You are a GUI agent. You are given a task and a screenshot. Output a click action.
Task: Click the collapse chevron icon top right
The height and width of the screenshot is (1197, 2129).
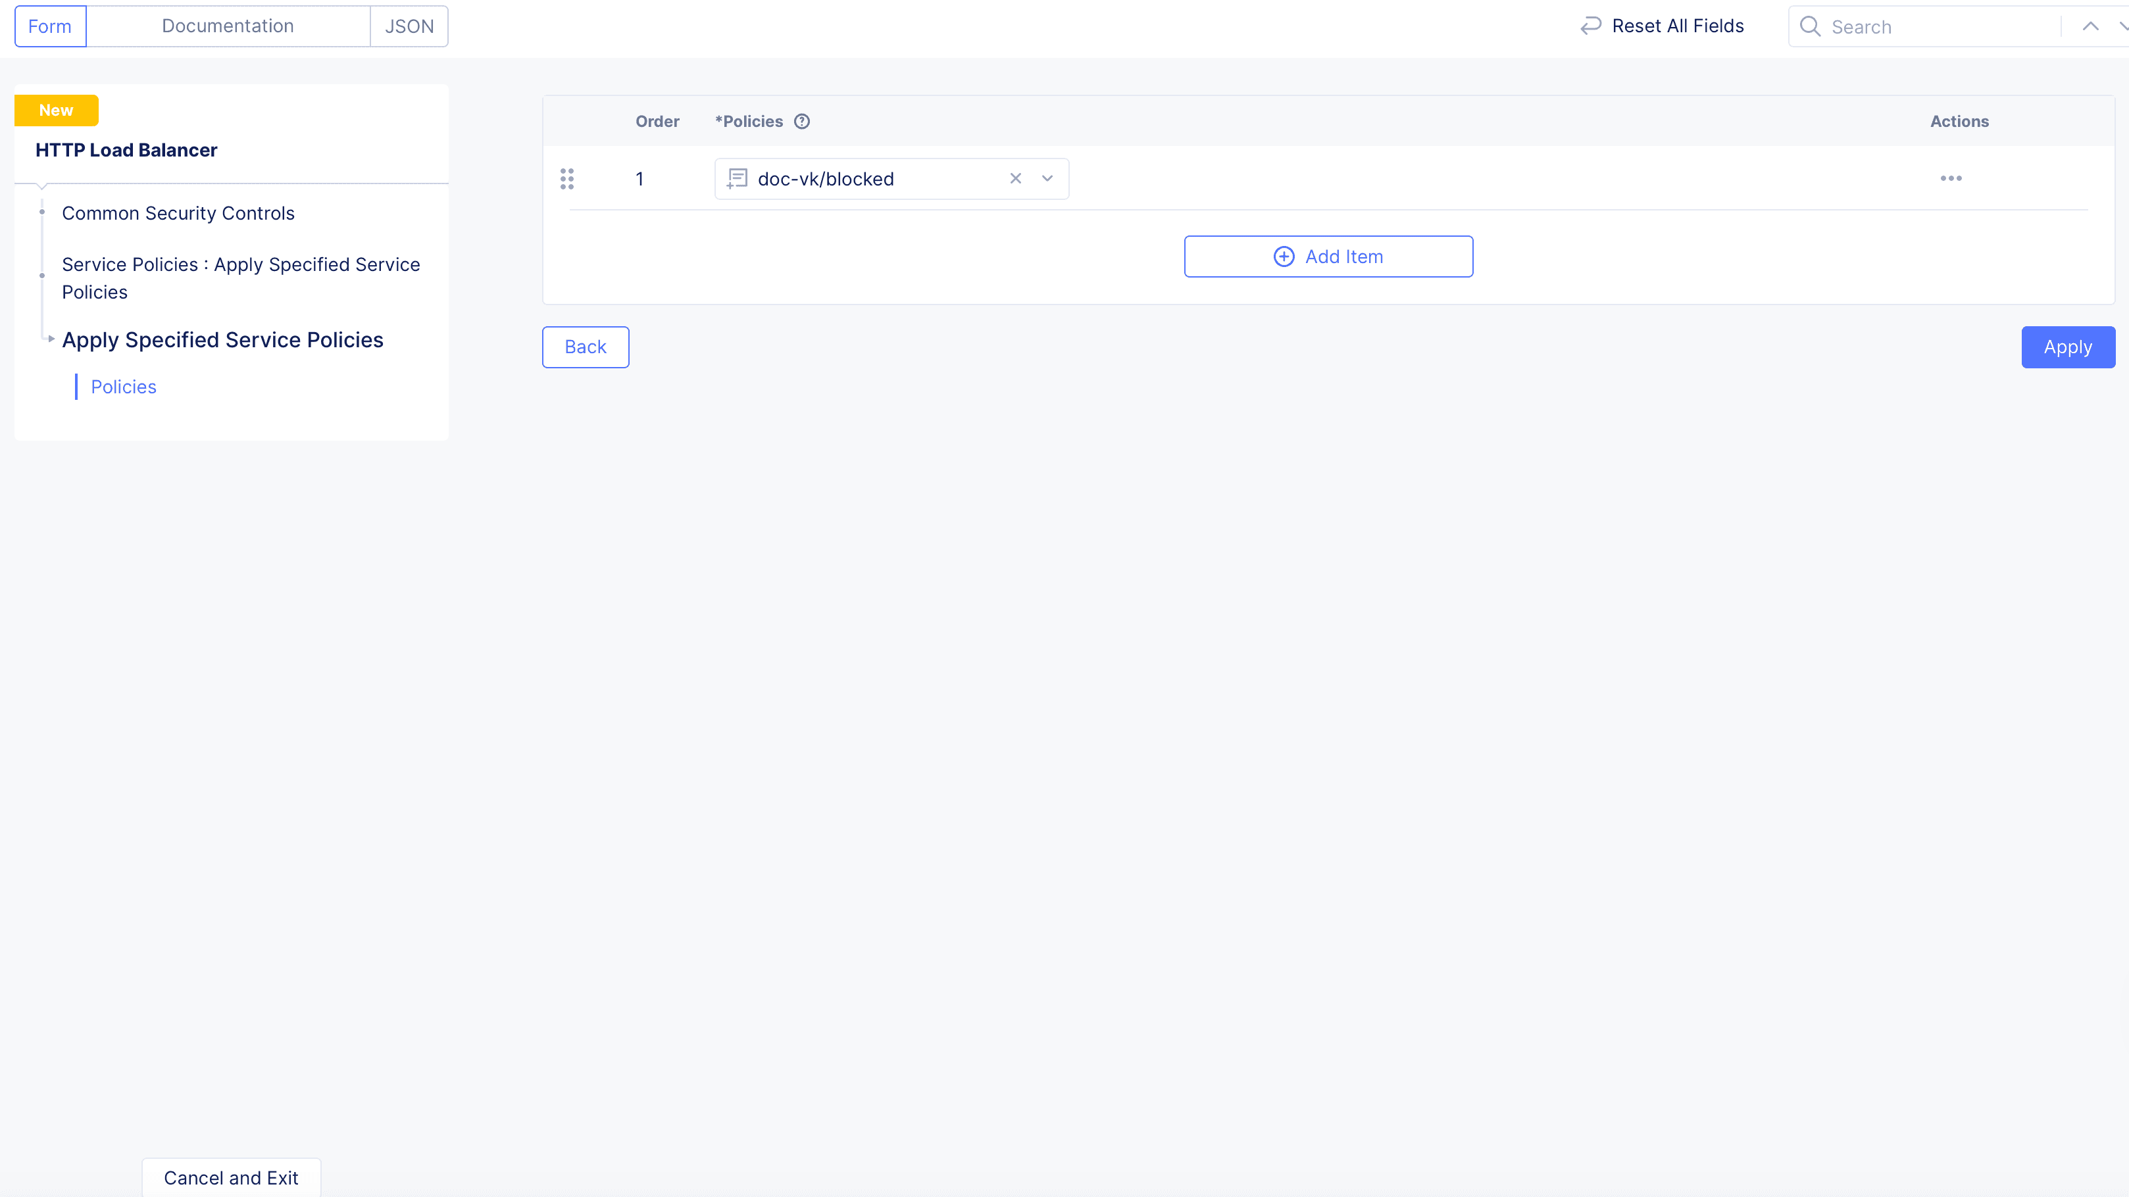pyautogui.click(x=2091, y=26)
